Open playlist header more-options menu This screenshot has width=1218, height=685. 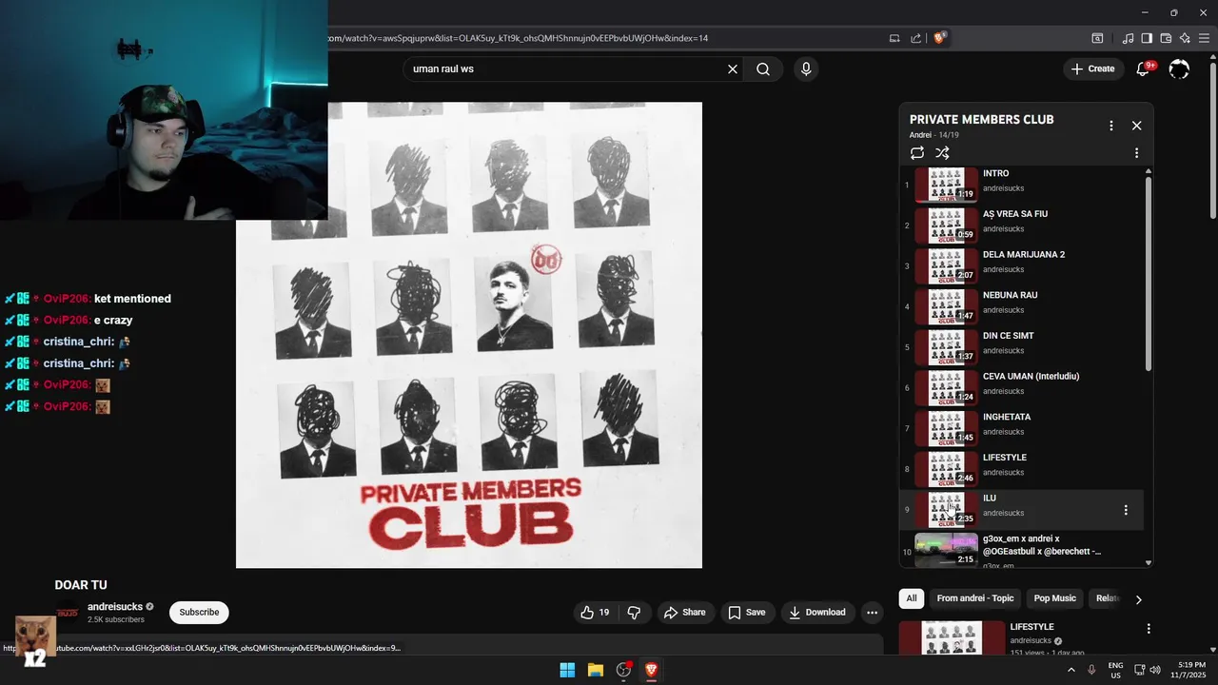point(1110,126)
